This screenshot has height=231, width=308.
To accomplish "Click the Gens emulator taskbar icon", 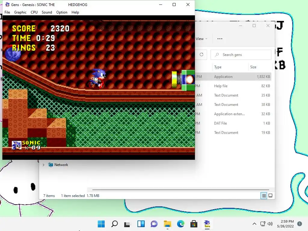I will 207,224.
